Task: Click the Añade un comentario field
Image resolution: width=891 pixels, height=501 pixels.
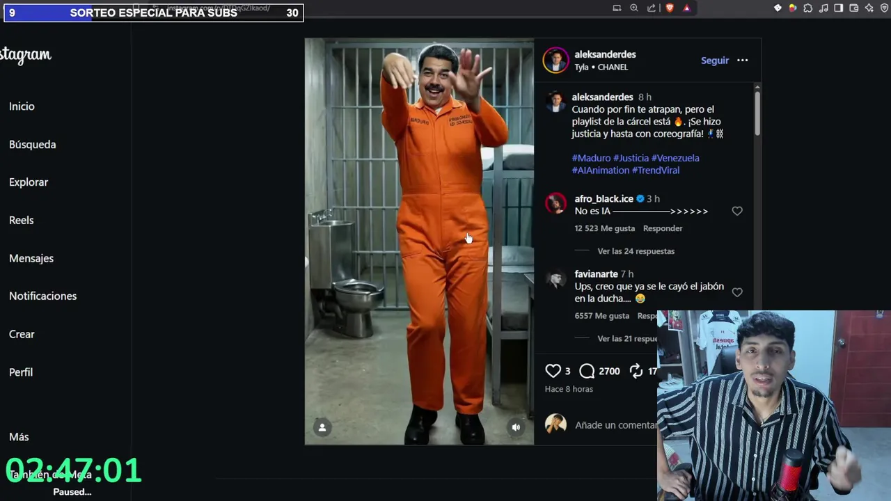Action: point(615,425)
